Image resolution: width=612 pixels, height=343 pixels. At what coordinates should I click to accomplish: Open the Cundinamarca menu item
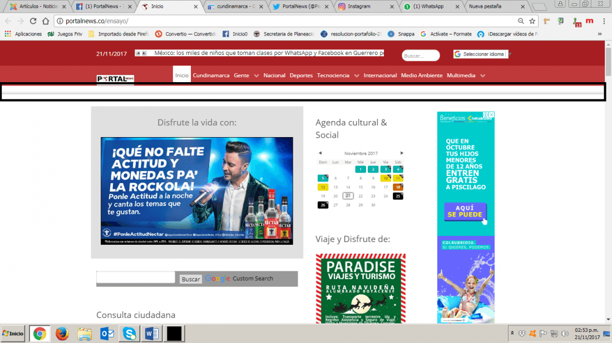coord(211,75)
